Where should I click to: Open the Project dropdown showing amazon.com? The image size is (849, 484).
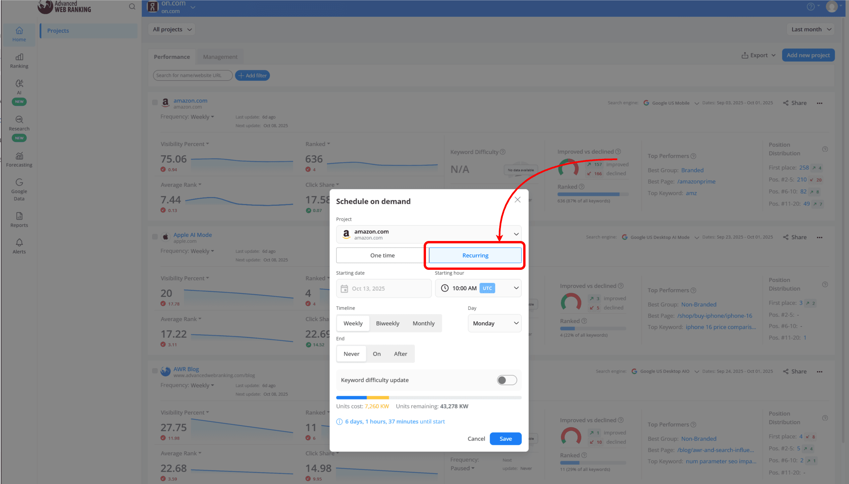pyautogui.click(x=429, y=234)
